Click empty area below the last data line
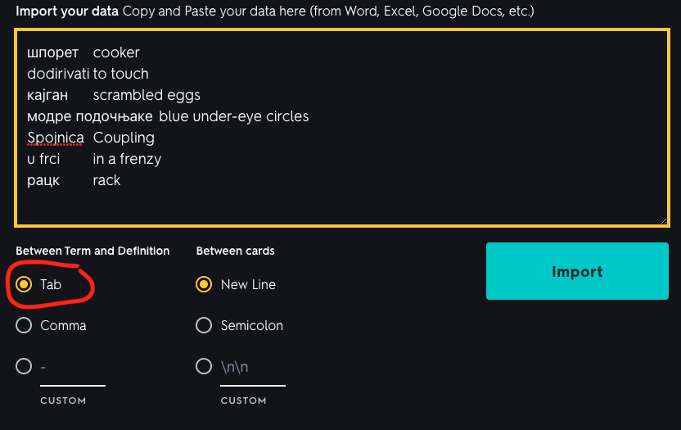 coord(342,206)
